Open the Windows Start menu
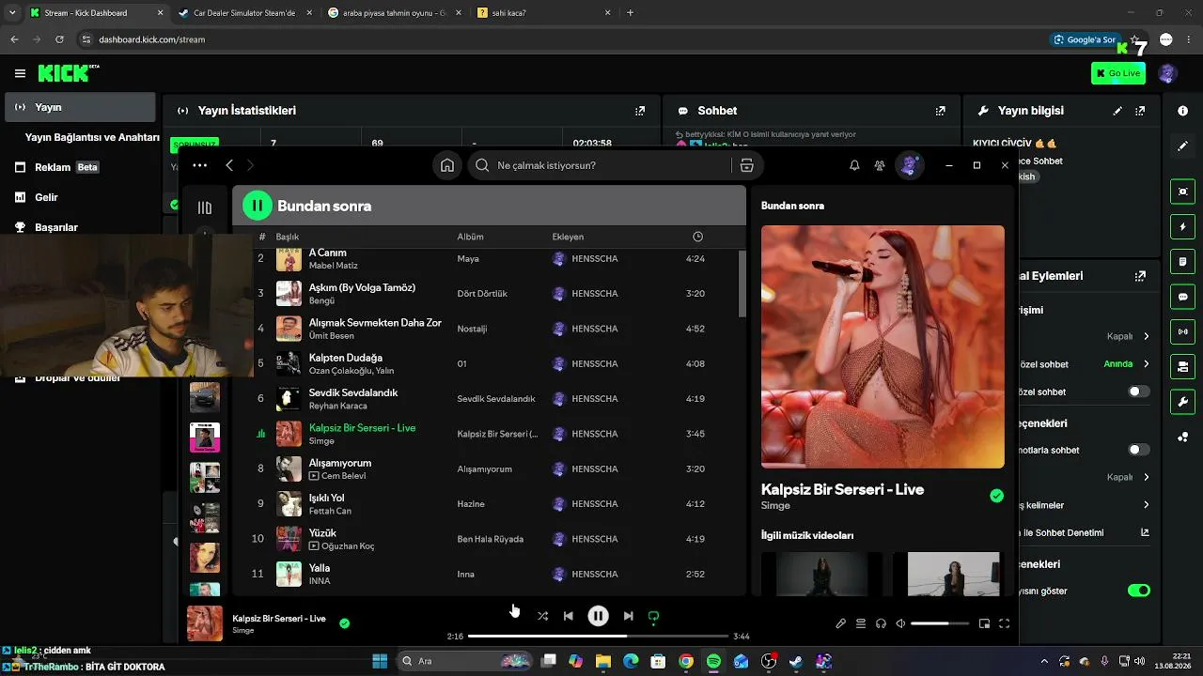 (x=380, y=661)
